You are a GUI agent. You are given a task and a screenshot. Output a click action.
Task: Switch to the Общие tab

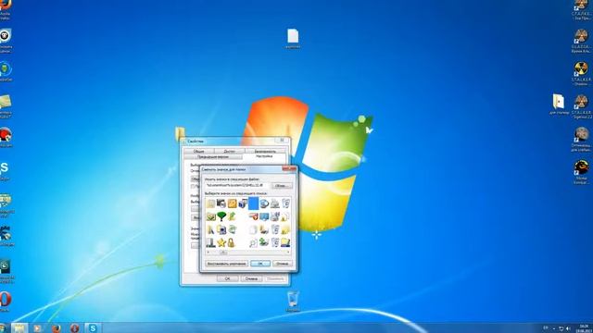(198, 151)
